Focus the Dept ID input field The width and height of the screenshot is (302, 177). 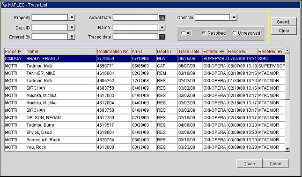click(x=50, y=27)
